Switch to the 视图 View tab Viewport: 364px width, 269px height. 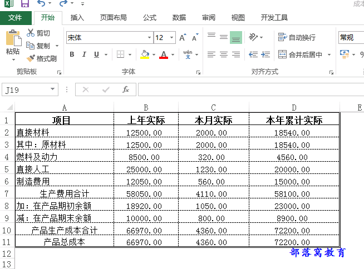point(238,18)
